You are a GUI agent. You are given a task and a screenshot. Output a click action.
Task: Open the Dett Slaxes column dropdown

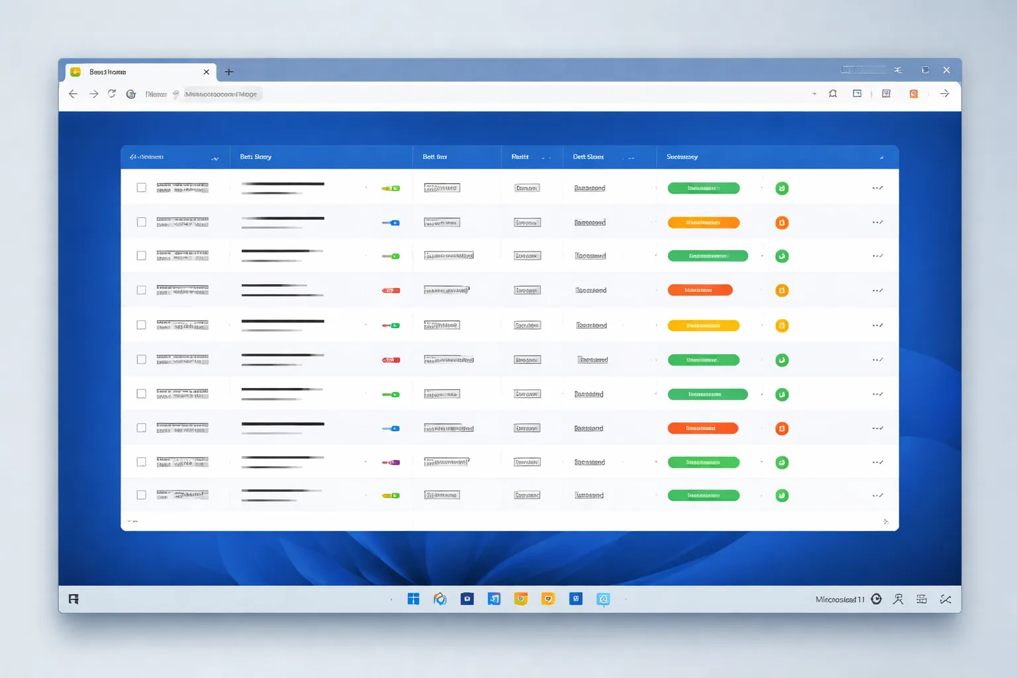[x=631, y=158]
